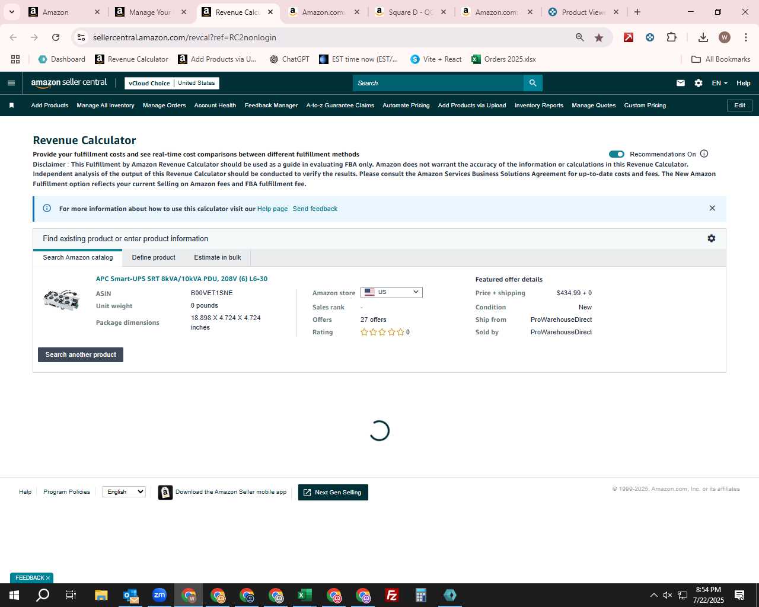
Task: Open the Help page link
Action: tap(272, 209)
